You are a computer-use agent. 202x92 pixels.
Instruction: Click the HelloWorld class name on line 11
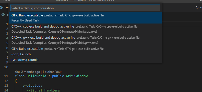(x=36, y=76)
